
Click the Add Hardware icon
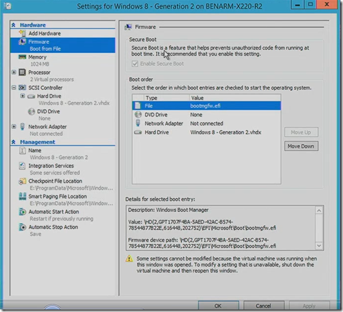[x=23, y=34]
